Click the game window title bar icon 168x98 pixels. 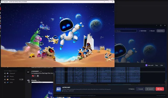[x=2, y=2]
